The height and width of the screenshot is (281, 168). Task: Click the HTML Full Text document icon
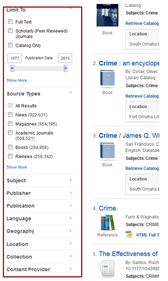pos(129,234)
